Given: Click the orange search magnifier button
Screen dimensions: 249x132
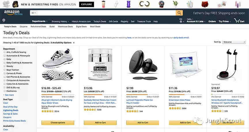Looking at the screenshot, I should pyautogui.click(x=179, y=13).
